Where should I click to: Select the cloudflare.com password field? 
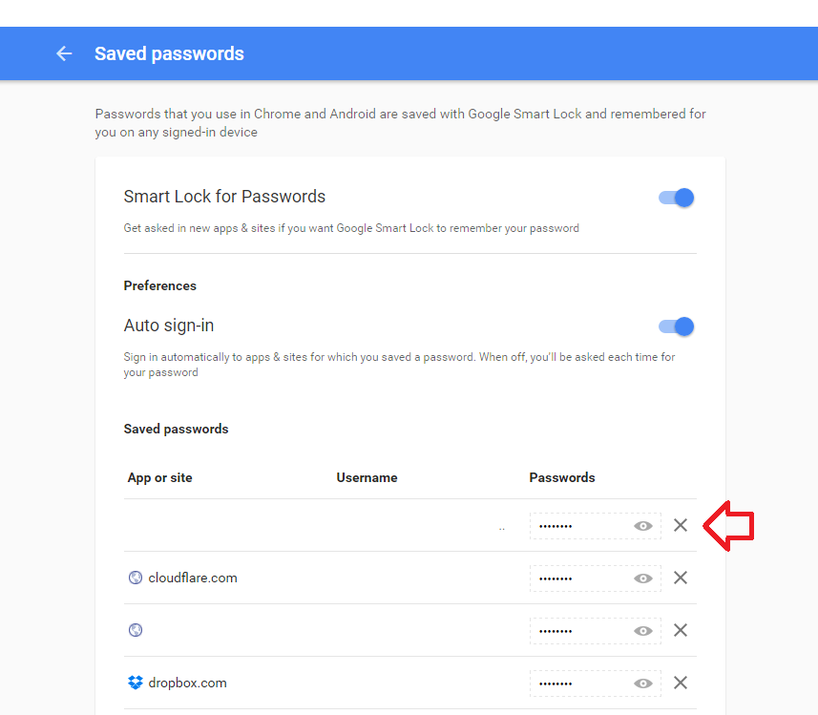[596, 578]
